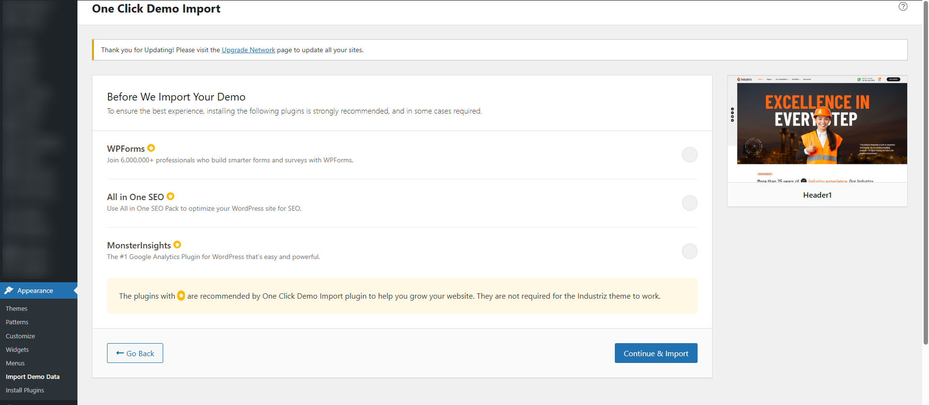Viewport: 929px width, 405px height.
Task: Click the Go Back button
Action: tap(135, 353)
